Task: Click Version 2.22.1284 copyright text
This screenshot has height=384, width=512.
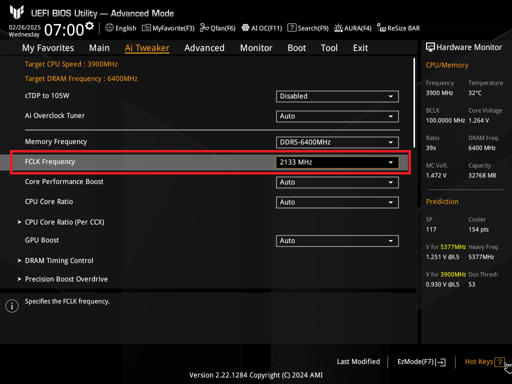Action: click(x=256, y=375)
